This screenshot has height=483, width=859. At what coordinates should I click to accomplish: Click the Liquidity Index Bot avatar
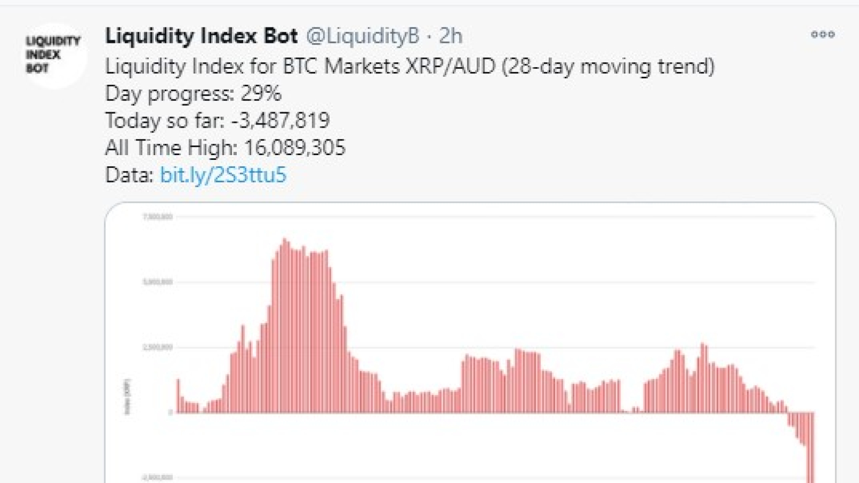point(53,55)
